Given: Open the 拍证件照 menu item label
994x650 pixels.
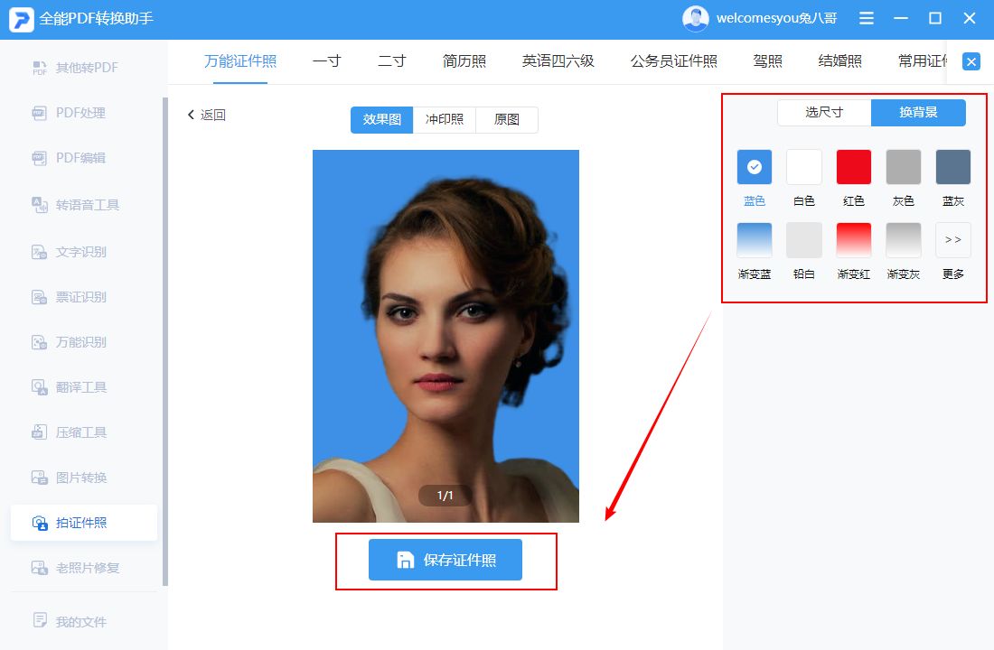Looking at the screenshot, I should pyautogui.click(x=81, y=523).
